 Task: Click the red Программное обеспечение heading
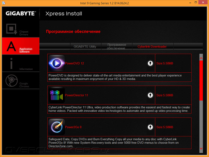click(x=73, y=31)
